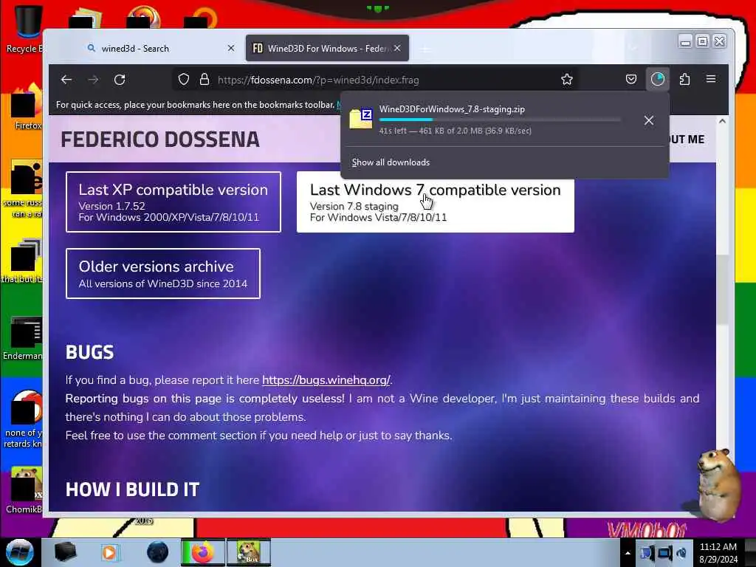Open the hamster Box taskbar app
Viewport: 756px width, 567px height.
(x=248, y=552)
